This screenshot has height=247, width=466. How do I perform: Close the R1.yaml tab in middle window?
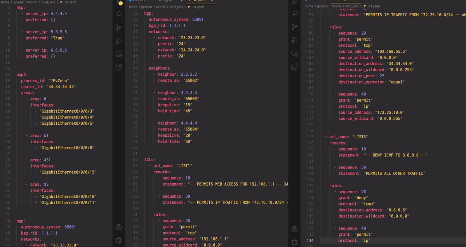click(x=212, y=1)
